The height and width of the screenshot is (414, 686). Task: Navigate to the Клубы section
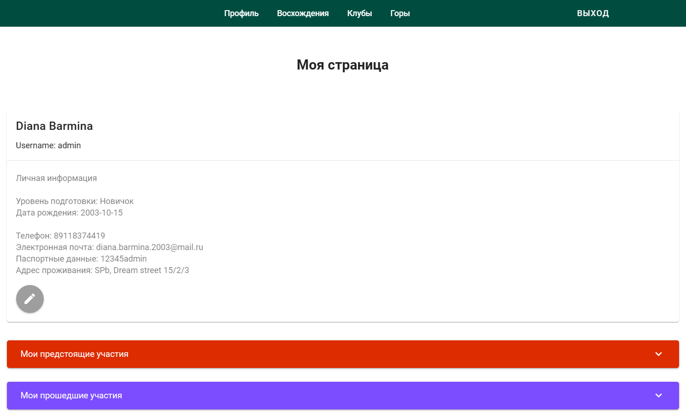tap(360, 13)
